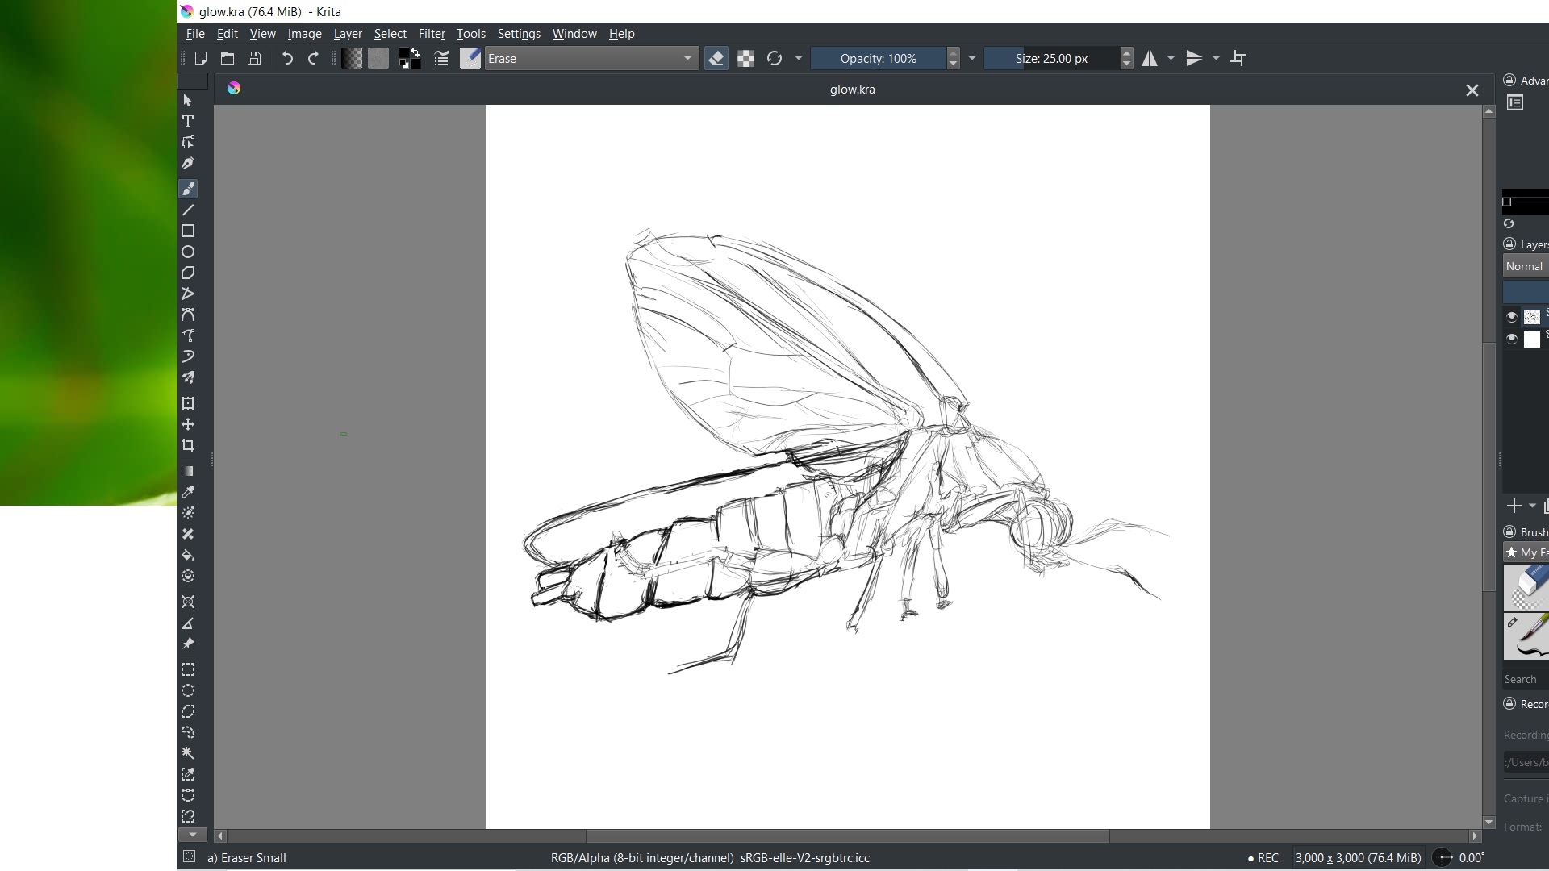Open the Filter menu
The height and width of the screenshot is (871, 1549).
432,34
